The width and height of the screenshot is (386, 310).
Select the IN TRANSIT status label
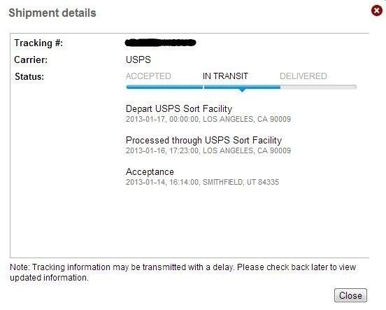point(225,76)
